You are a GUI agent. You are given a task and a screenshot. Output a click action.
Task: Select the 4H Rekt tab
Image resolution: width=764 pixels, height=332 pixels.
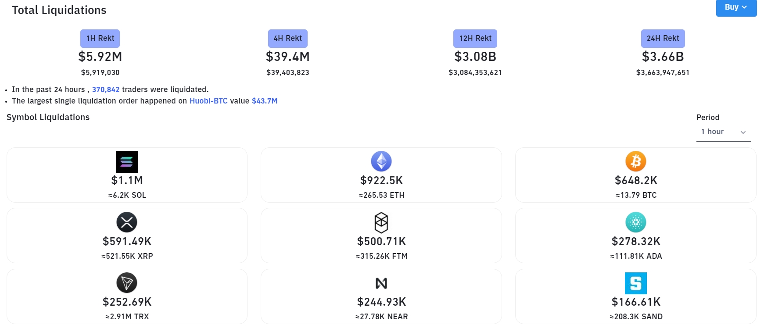tap(288, 39)
